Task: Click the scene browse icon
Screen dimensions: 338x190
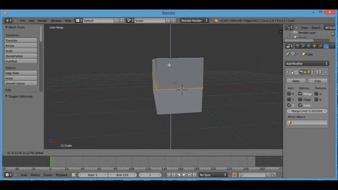Action: point(130,21)
